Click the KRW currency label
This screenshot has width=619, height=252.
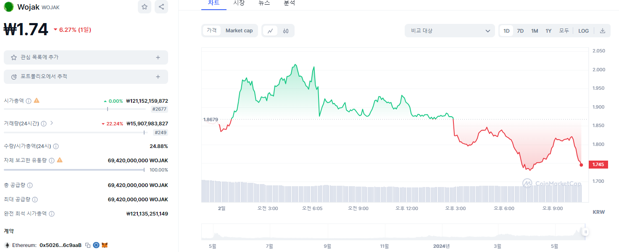tap(599, 212)
